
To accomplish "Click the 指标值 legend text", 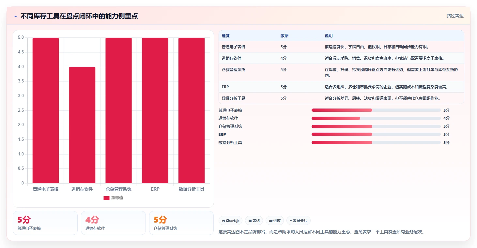I will click(x=117, y=198).
